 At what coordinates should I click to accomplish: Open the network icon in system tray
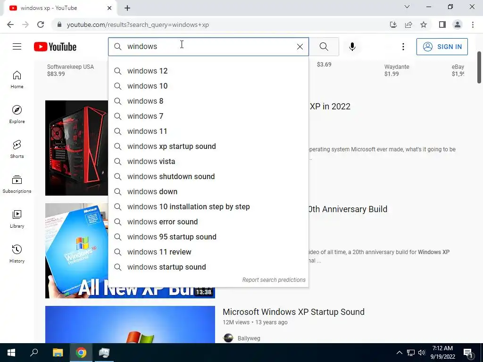(411, 353)
